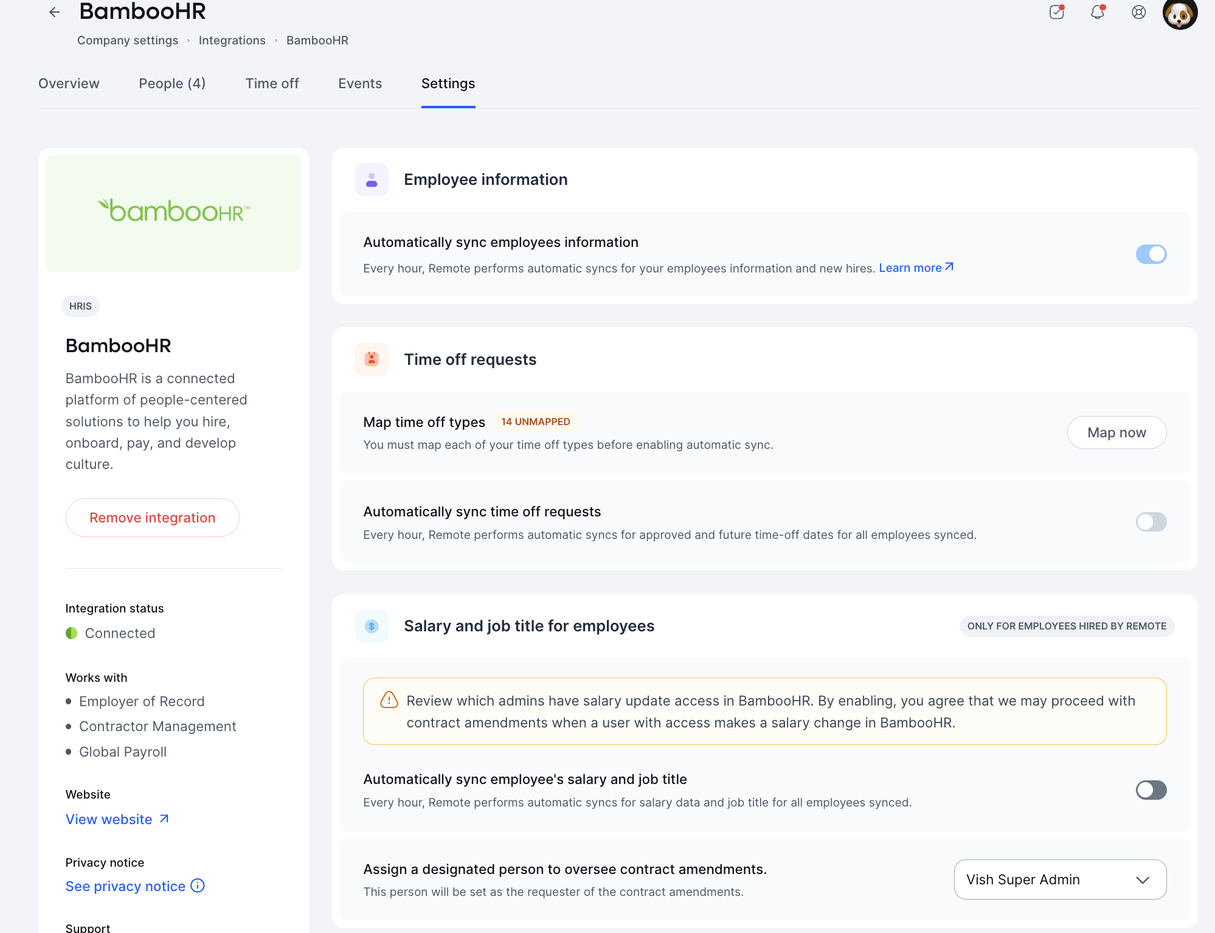Click the BambooHR breadcrumb item
Image resolution: width=1215 pixels, height=933 pixels.
(x=317, y=40)
